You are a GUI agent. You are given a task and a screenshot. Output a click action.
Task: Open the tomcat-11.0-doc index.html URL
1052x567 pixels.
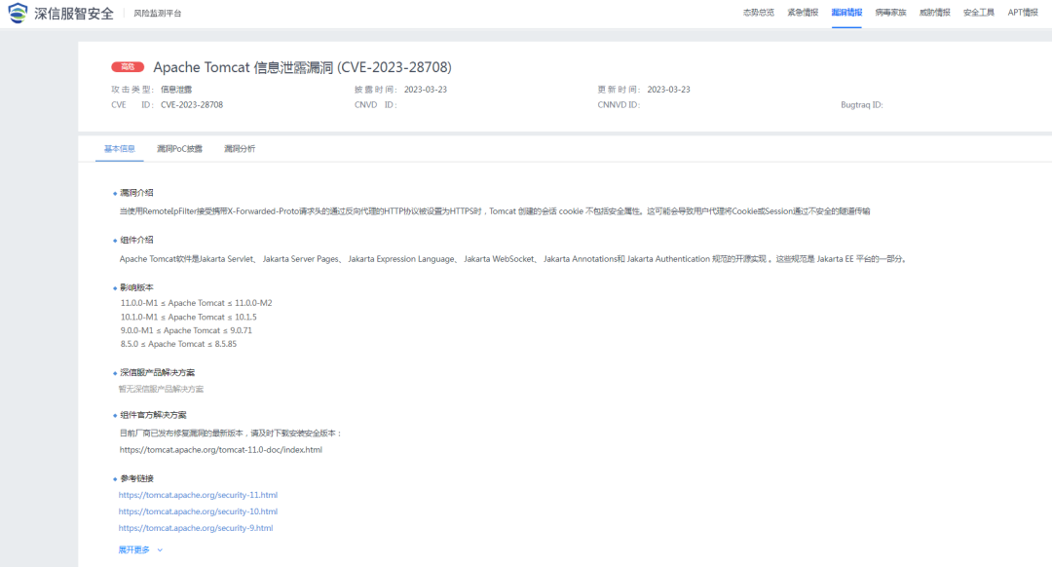pos(221,450)
